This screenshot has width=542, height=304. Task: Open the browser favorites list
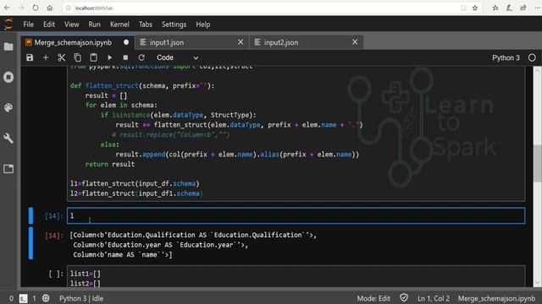(x=495, y=8)
